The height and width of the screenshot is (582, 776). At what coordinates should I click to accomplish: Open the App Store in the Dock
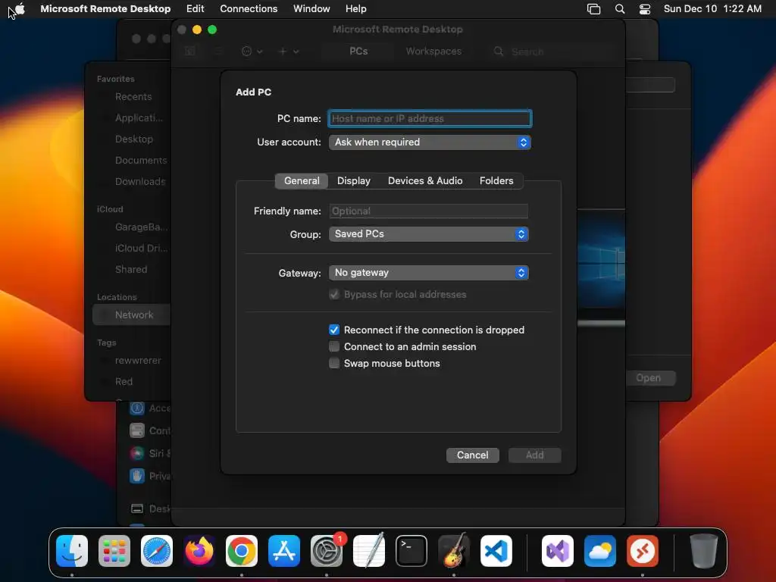(284, 551)
